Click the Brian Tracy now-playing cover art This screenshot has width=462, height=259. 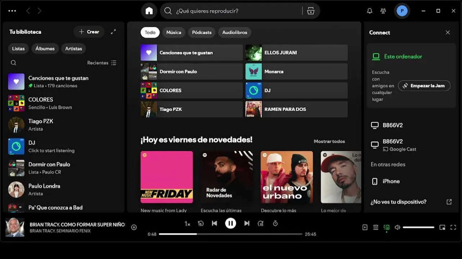pyautogui.click(x=15, y=227)
